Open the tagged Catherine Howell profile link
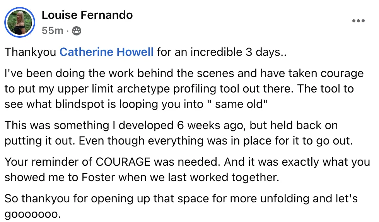 (x=106, y=52)
